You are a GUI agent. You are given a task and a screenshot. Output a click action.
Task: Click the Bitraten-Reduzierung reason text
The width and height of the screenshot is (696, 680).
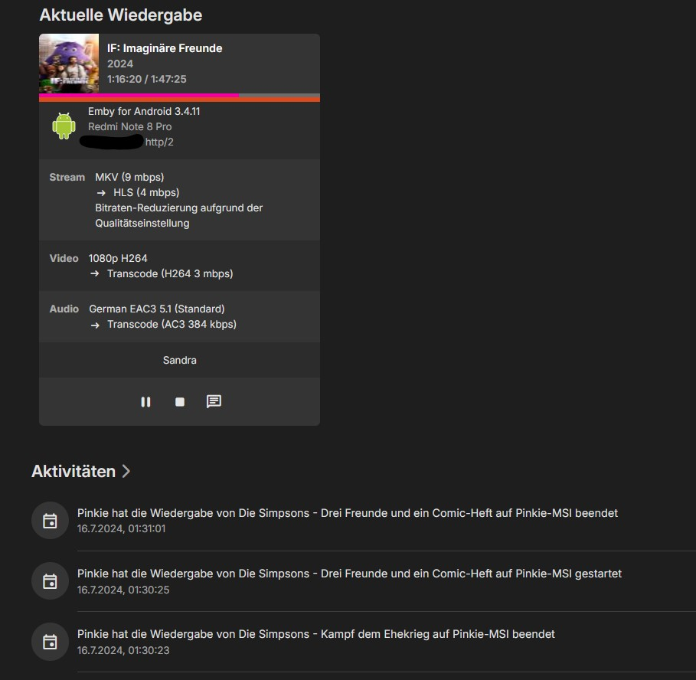click(179, 215)
